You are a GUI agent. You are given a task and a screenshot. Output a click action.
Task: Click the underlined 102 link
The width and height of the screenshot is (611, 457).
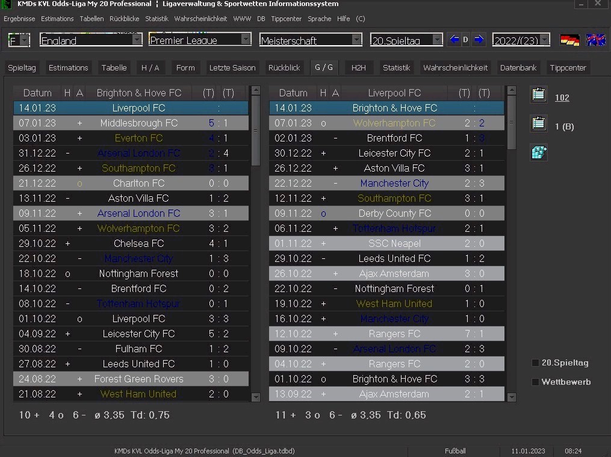tap(562, 98)
